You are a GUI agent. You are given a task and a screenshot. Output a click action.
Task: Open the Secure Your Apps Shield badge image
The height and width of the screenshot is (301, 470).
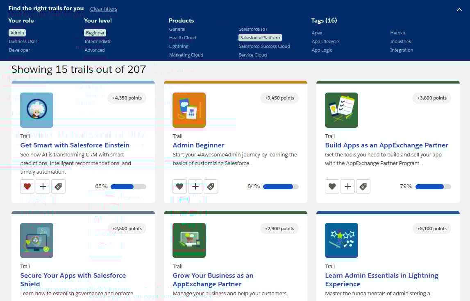pyautogui.click(x=36, y=240)
